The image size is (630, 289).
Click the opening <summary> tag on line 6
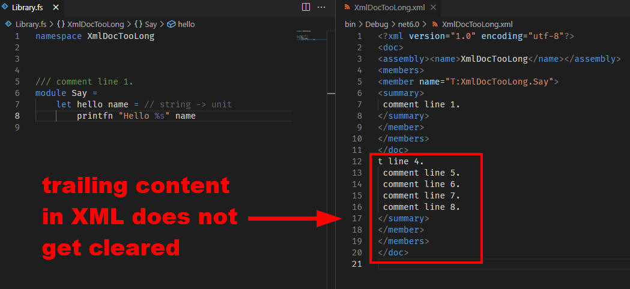click(x=401, y=93)
